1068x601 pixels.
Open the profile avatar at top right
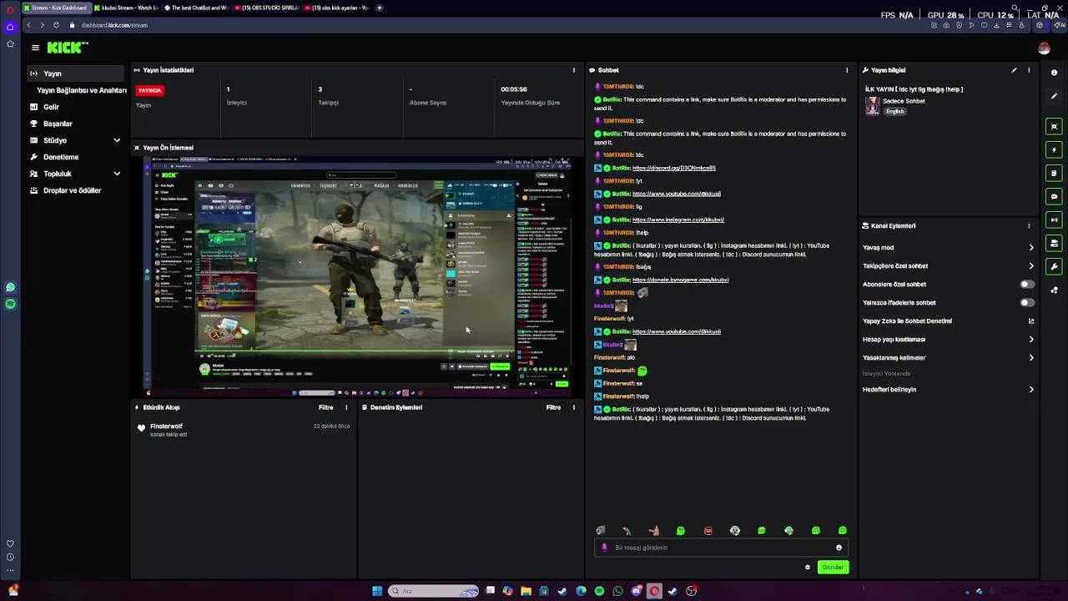(x=1044, y=48)
